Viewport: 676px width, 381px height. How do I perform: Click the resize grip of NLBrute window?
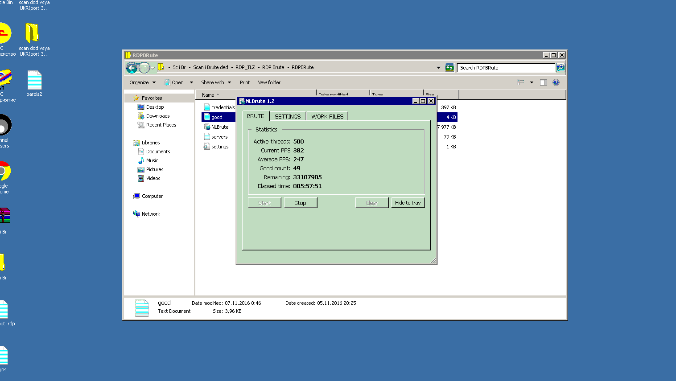click(x=433, y=261)
